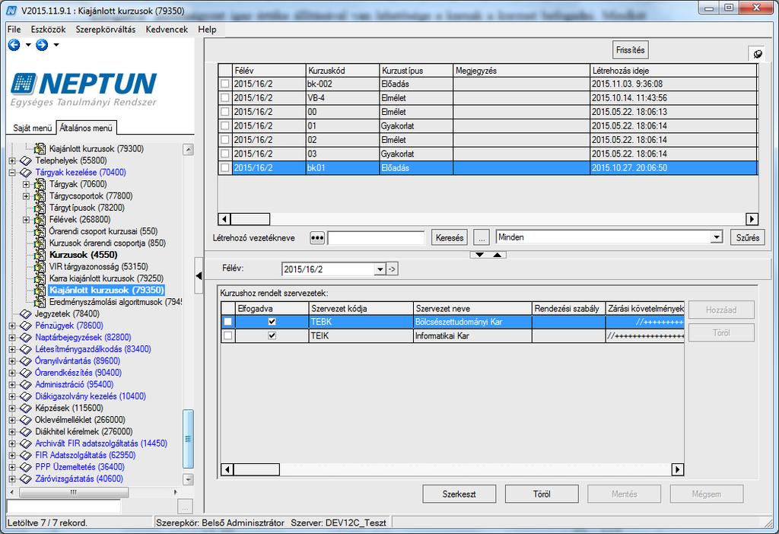Image resolution: width=779 pixels, height=534 pixels.
Task: Click the down triangle on the panel splitter
Action: 479,255
